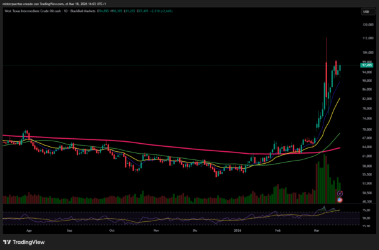The height and width of the screenshot is (250, 379).
Task: Click the Ago label on time axis
Action: [29, 230]
